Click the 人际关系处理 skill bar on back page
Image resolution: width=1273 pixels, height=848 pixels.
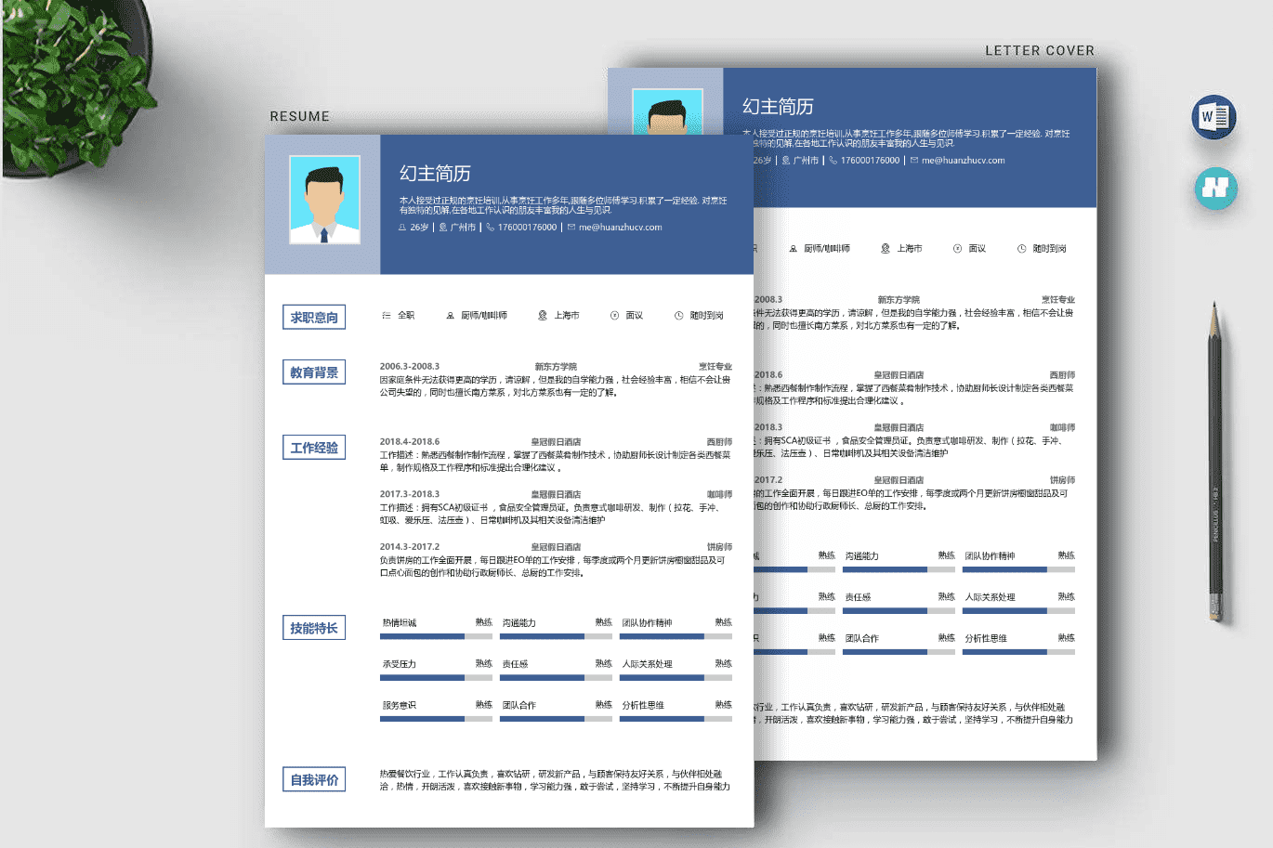1018,611
